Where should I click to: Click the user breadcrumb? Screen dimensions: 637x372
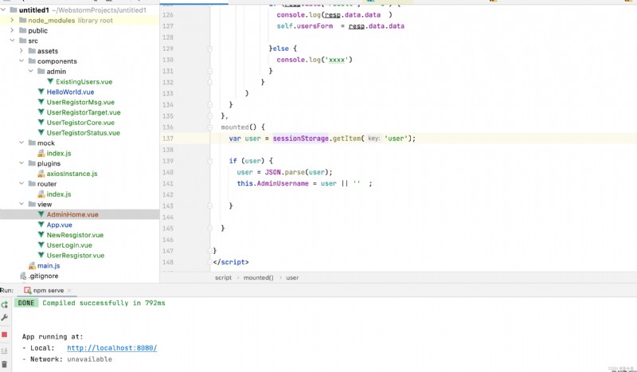(292, 278)
